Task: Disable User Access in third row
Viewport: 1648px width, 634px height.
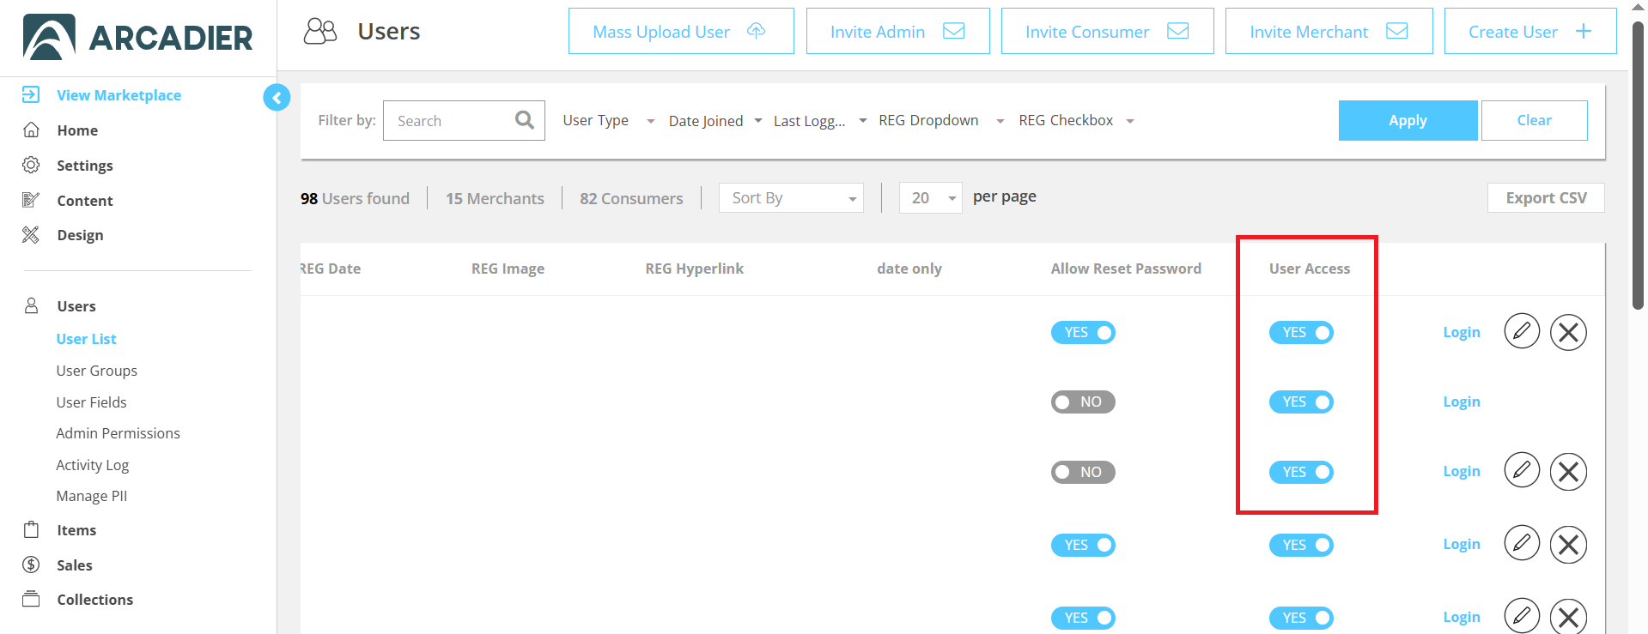Action: (x=1301, y=472)
